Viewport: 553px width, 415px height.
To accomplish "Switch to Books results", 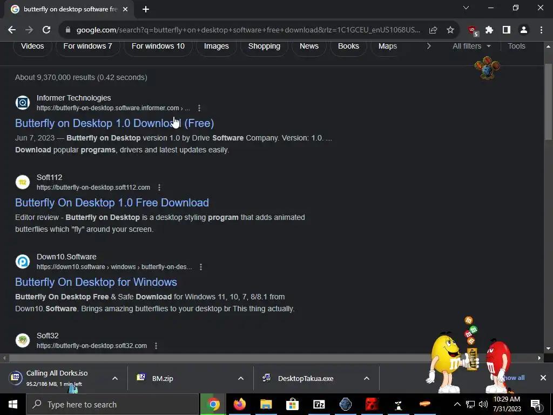I will (x=348, y=46).
